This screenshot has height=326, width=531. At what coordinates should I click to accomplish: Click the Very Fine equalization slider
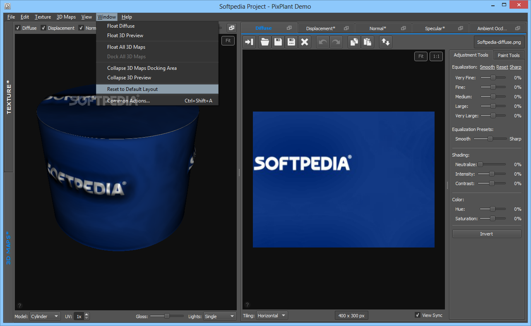(493, 78)
